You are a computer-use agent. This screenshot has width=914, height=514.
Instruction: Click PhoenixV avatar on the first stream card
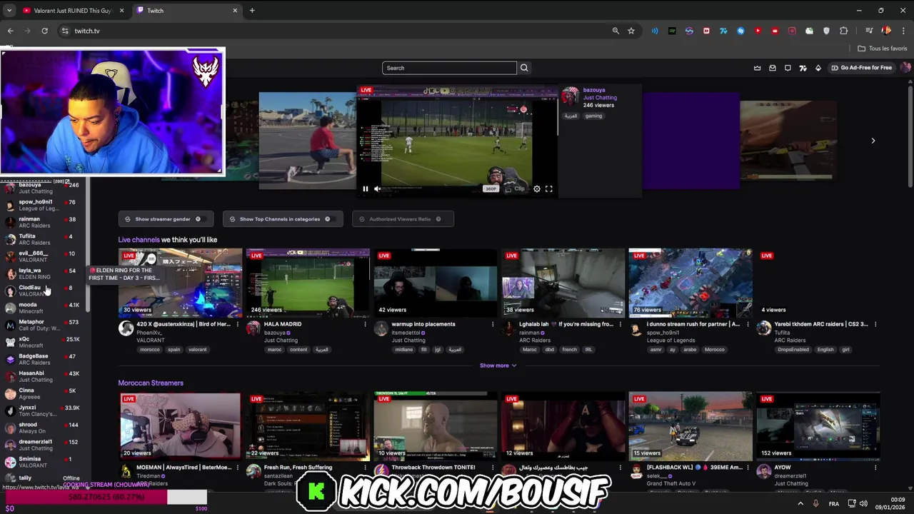pos(126,328)
